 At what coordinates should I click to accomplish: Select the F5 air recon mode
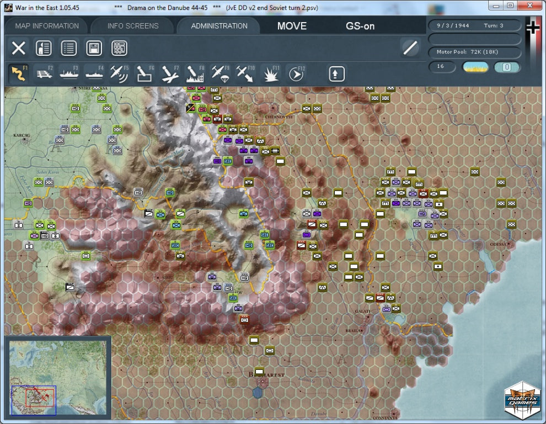point(119,73)
